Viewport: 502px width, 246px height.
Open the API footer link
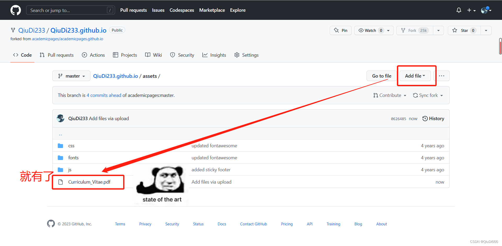click(310, 224)
